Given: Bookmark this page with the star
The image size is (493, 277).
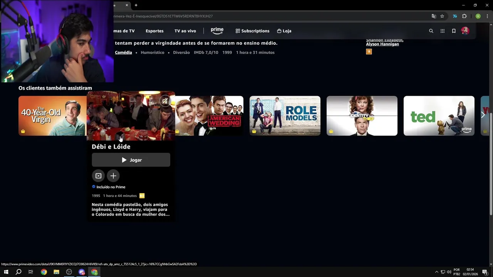Looking at the screenshot, I should 442,16.
